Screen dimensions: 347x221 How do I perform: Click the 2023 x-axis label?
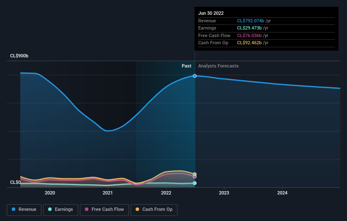(224, 193)
